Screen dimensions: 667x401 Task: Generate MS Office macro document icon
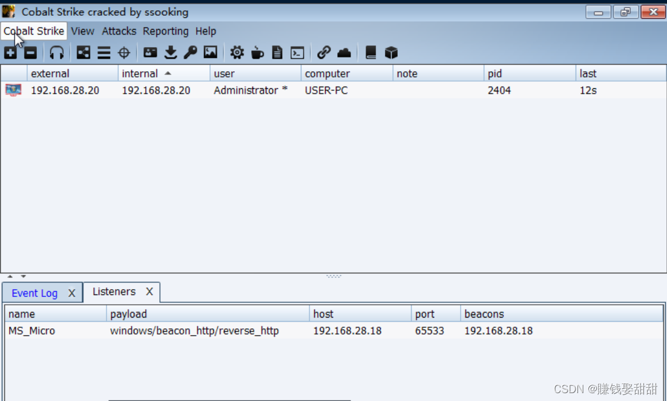click(x=277, y=53)
